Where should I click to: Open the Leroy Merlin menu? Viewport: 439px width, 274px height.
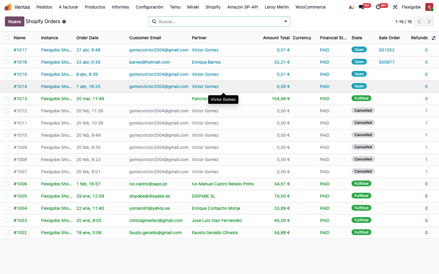pyautogui.click(x=277, y=7)
